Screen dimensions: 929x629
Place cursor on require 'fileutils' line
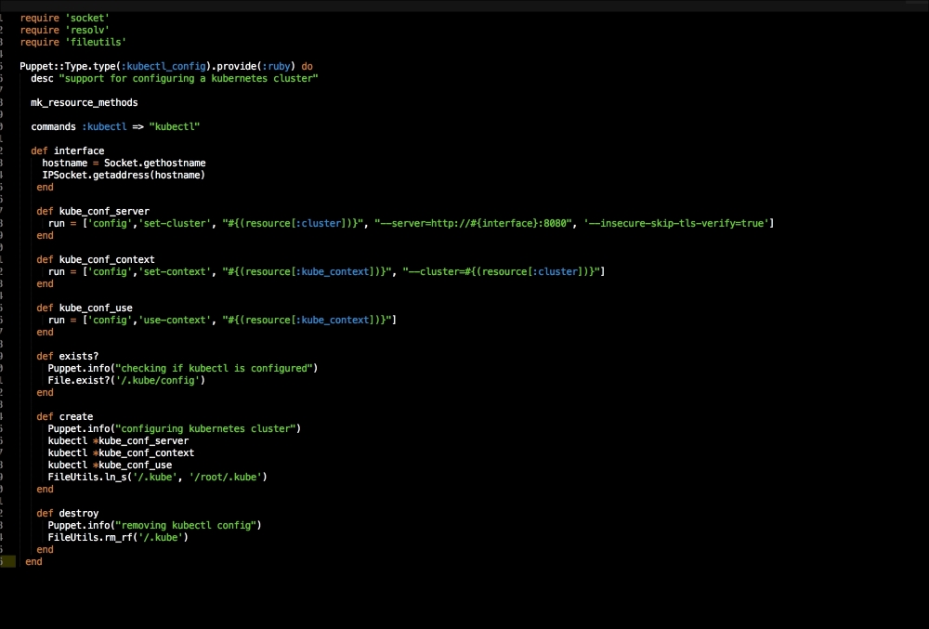[72, 42]
